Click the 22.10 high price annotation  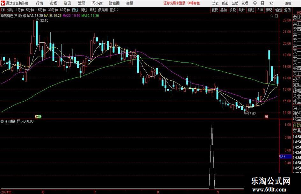pyautogui.click(x=44, y=21)
